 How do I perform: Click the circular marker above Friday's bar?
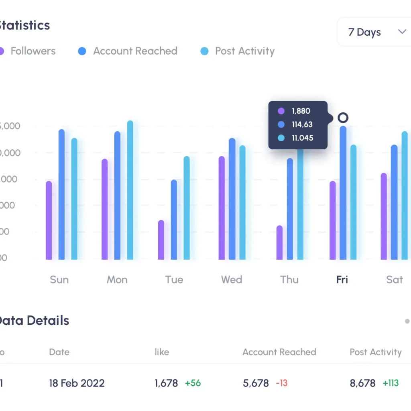tap(343, 118)
